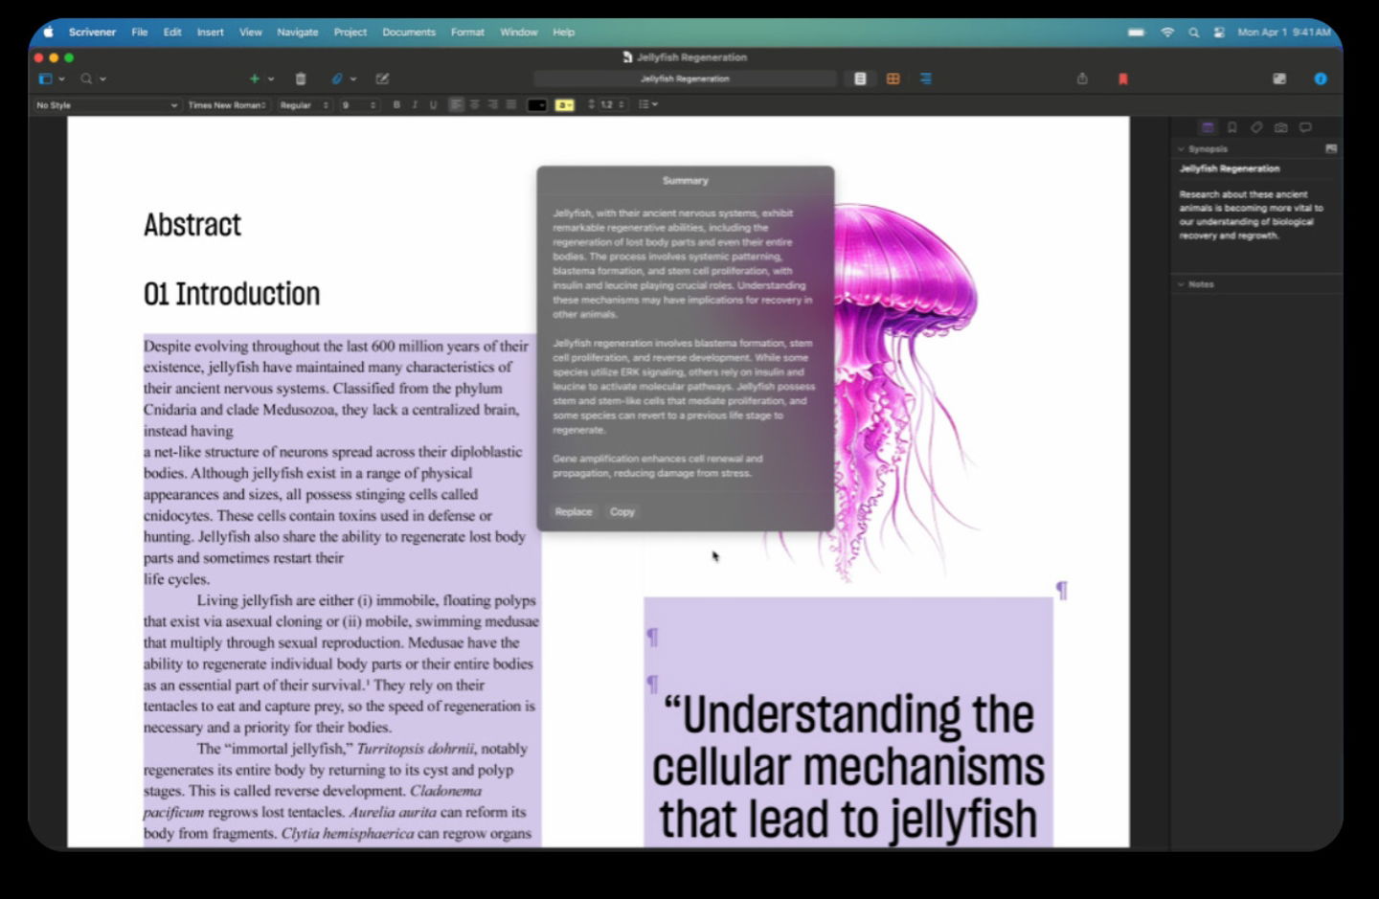Justify text alignment
Screen dimensions: 1379x899
[510, 104]
